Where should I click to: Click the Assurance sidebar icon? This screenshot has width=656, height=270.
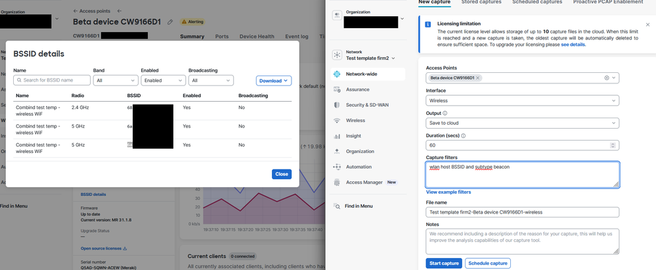pyautogui.click(x=337, y=90)
